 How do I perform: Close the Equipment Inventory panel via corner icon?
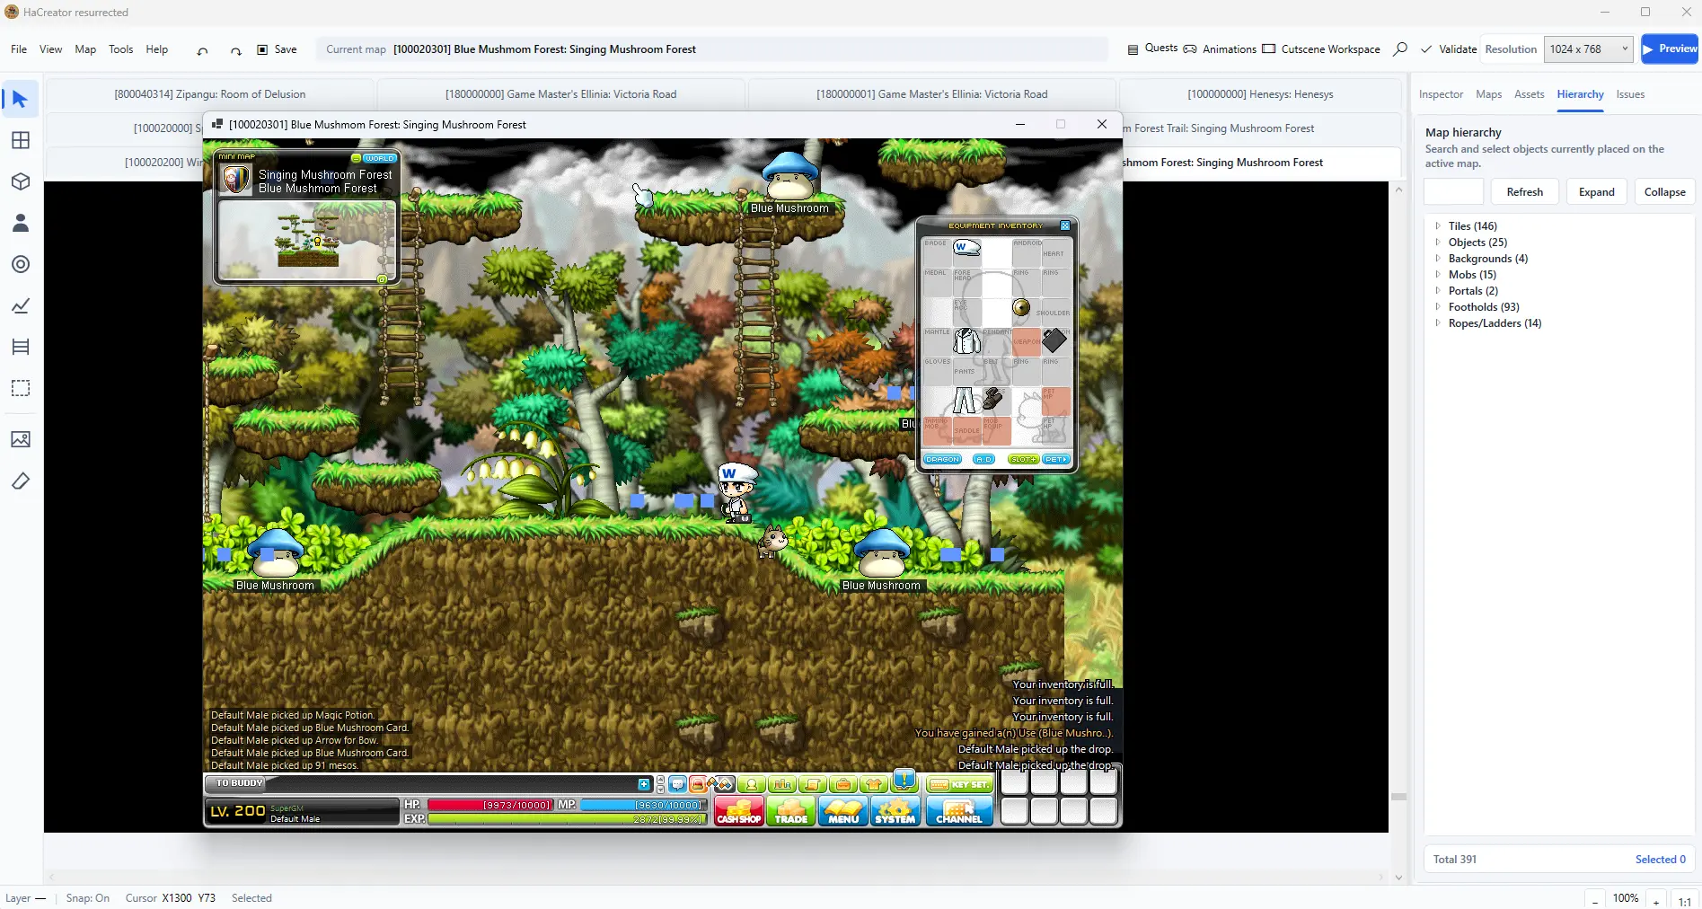click(1065, 225)
